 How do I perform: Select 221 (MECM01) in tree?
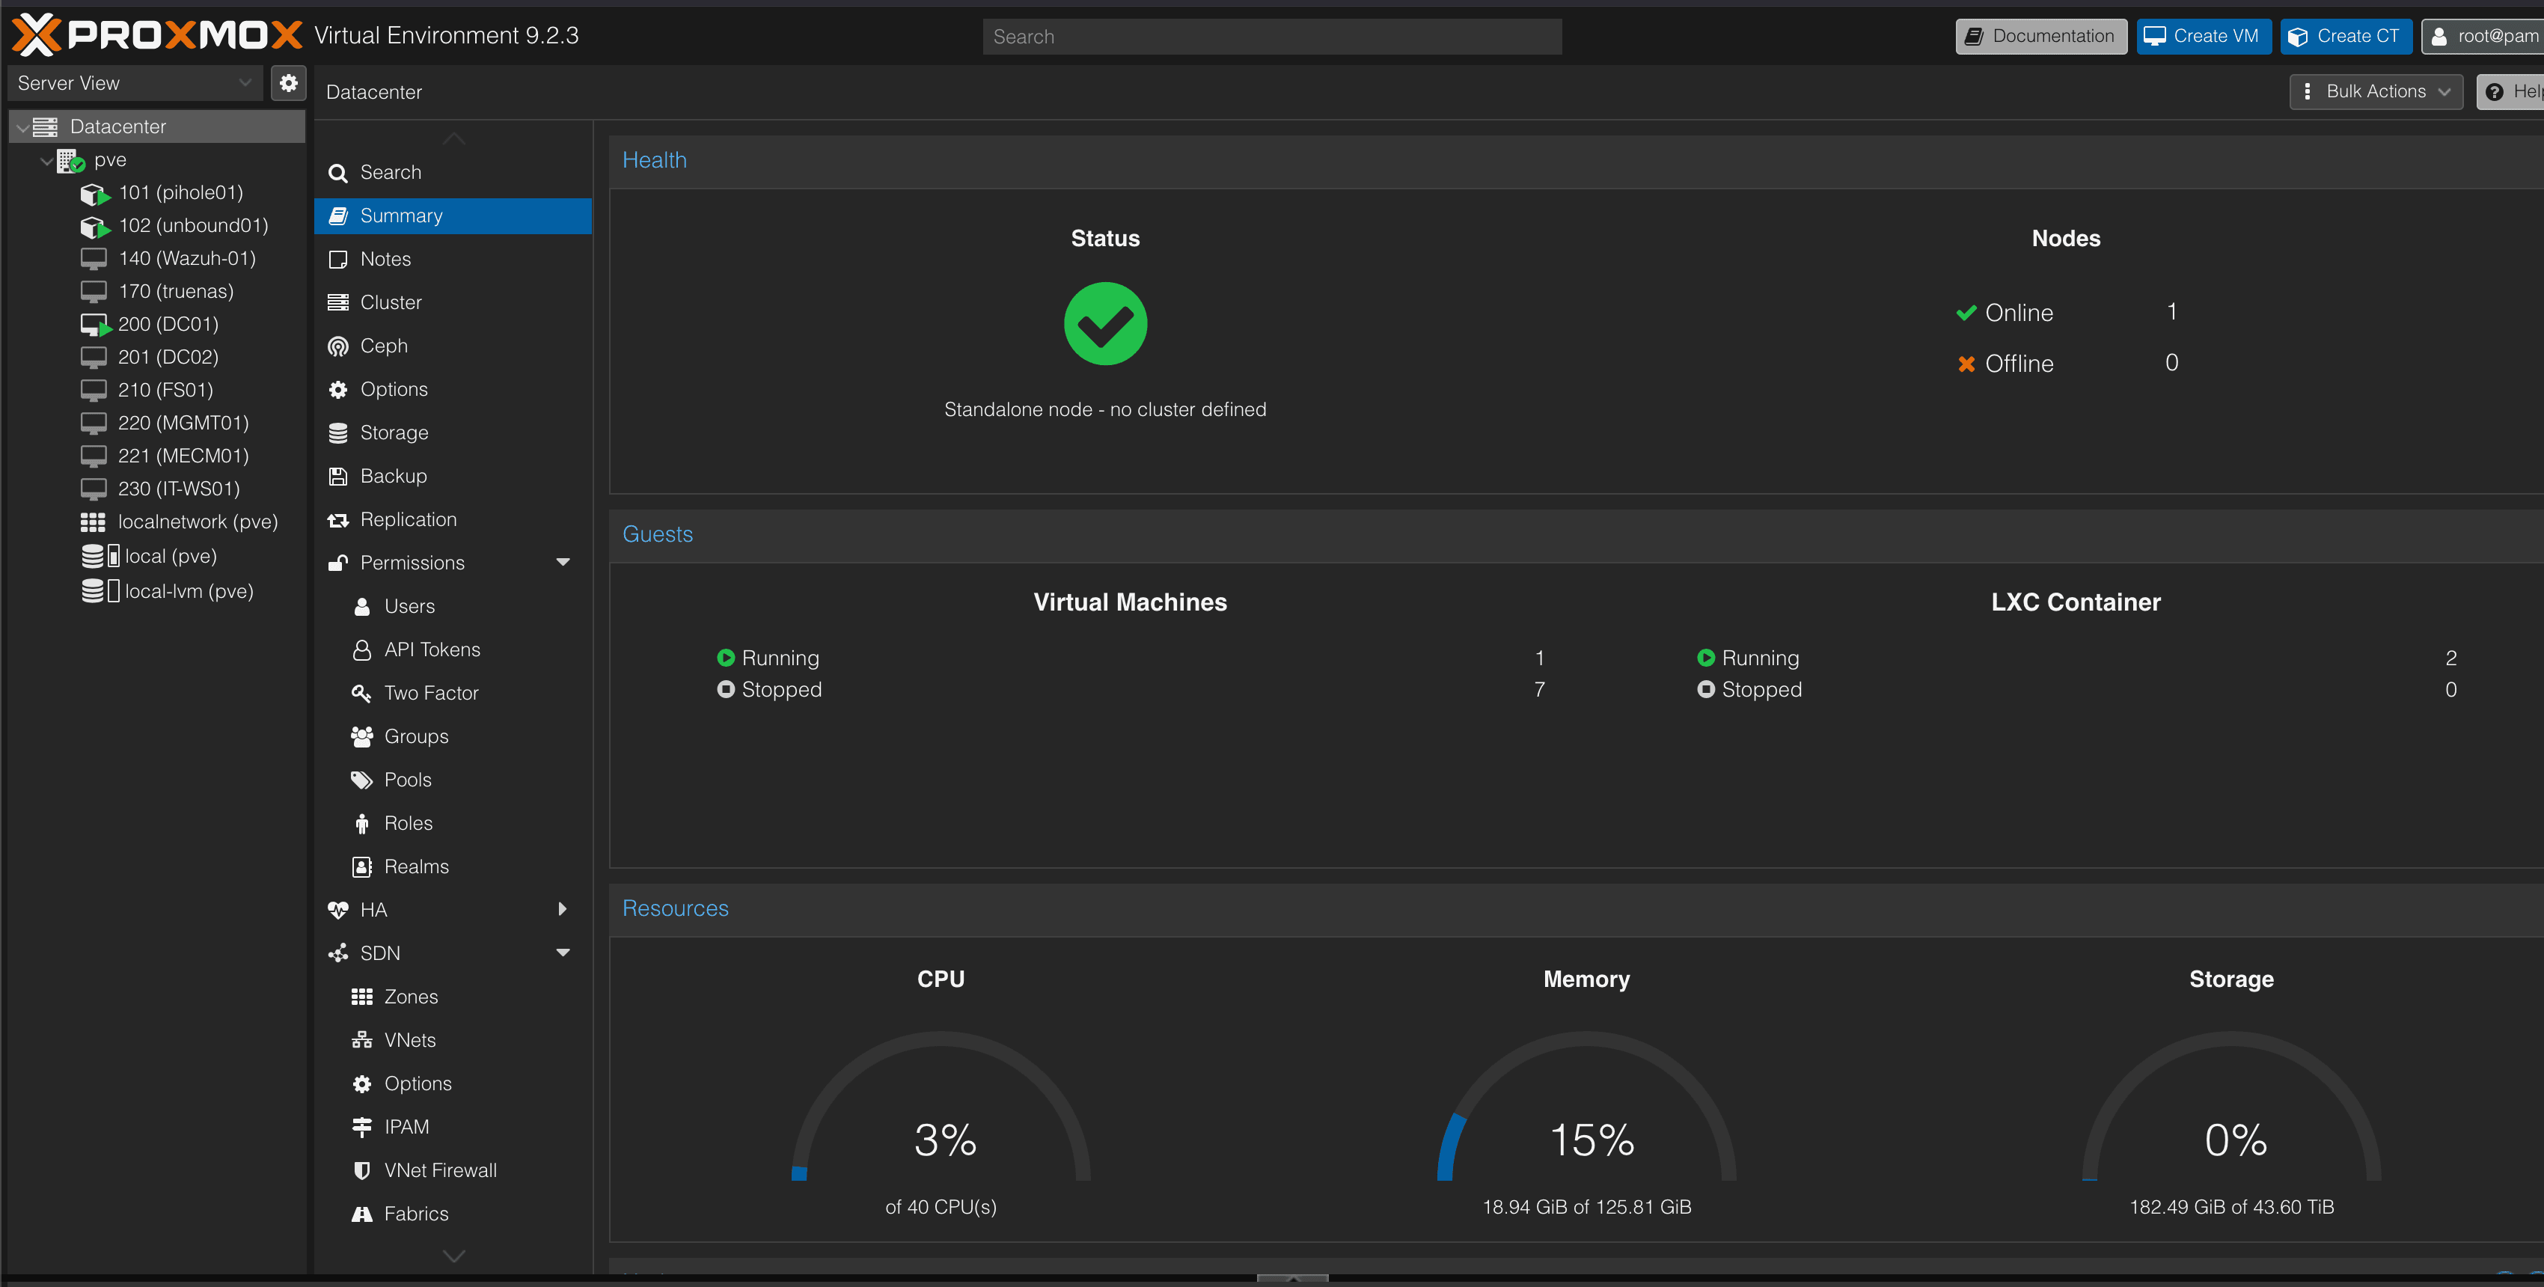pyautogui.click(x=157, y=456)
